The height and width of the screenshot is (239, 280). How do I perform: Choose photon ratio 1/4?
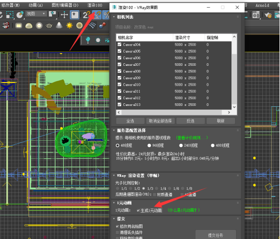157,188
